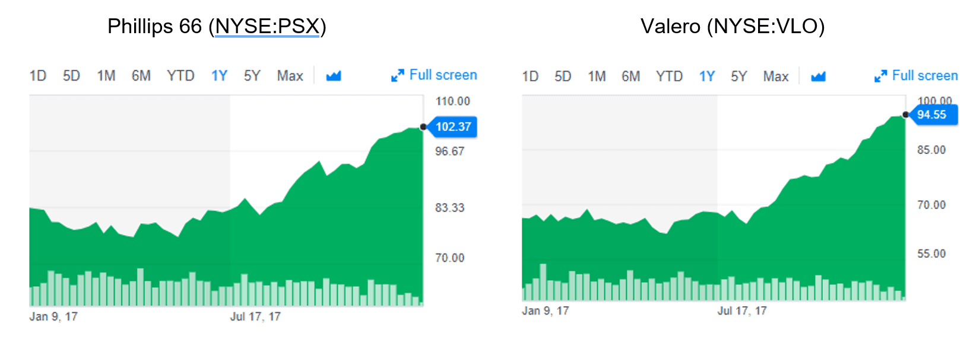This screenshot has width=970, height=356.
Task: Select the YTD range on Phillips 66 chart
Action: [x=180, y=75]
